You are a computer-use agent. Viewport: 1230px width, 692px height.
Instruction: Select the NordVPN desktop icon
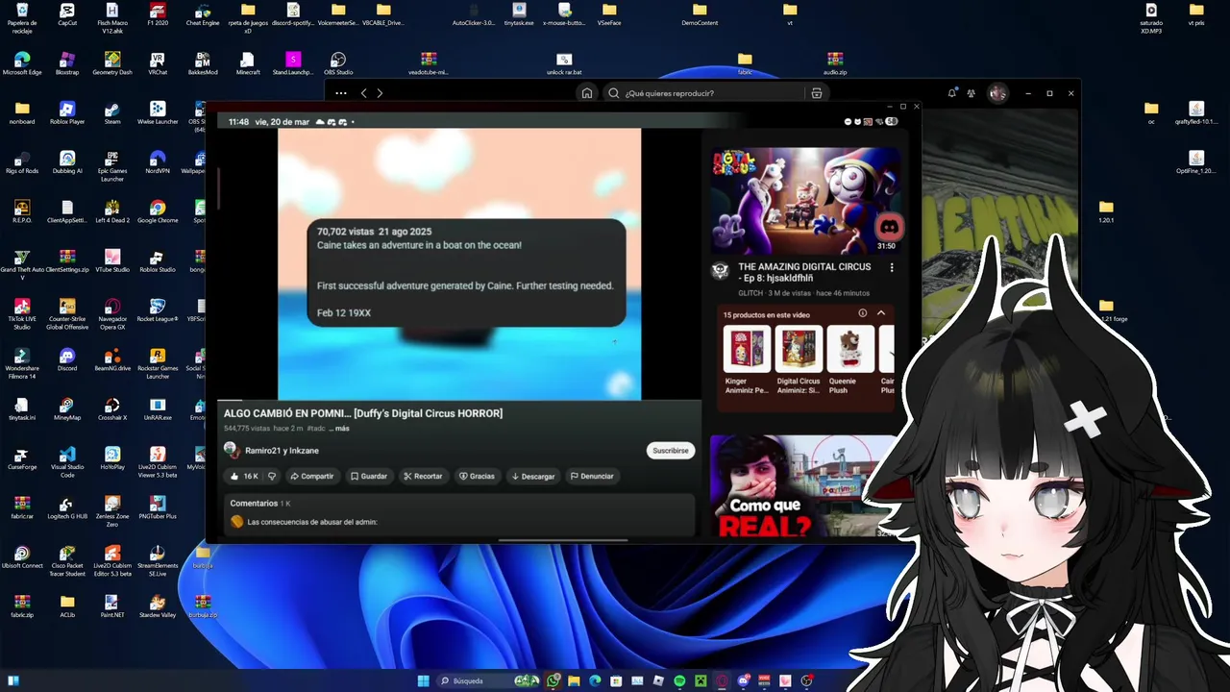tap(158, 162)
